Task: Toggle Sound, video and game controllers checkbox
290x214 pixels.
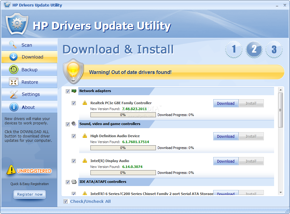Action: pos(68,124)
